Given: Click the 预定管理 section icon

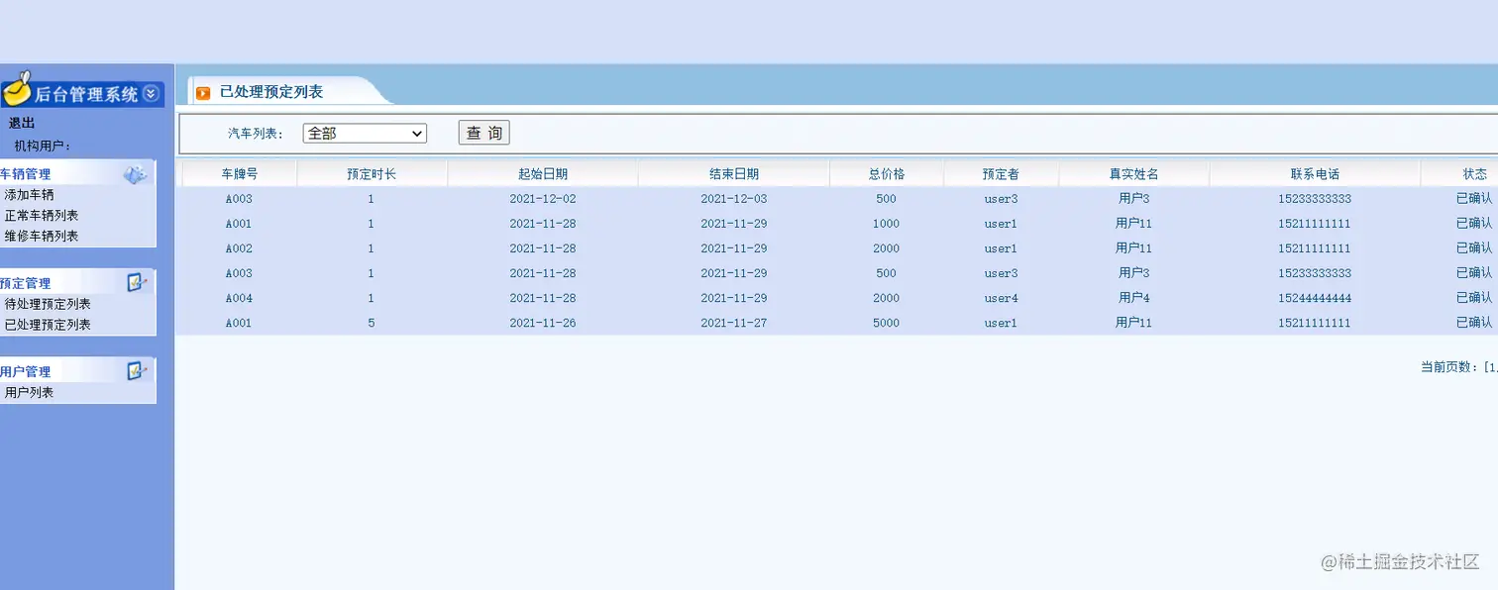Looking at the screenshot, I should click(x=137, y=283).
